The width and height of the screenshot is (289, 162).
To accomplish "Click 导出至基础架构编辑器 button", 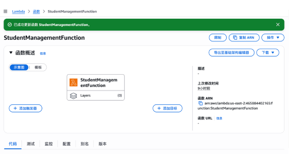I will point(232,52).
